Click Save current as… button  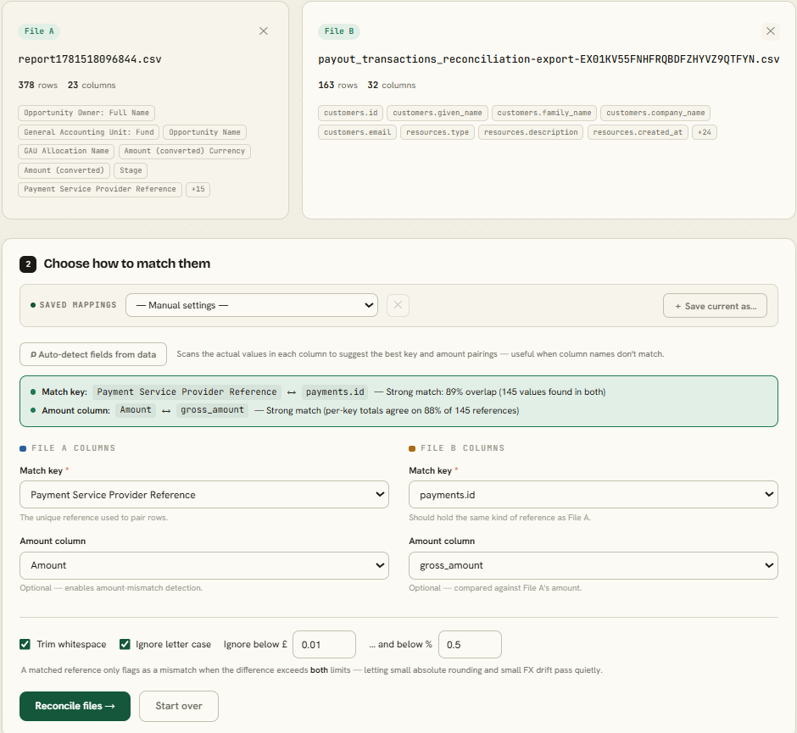click(715, 306)
